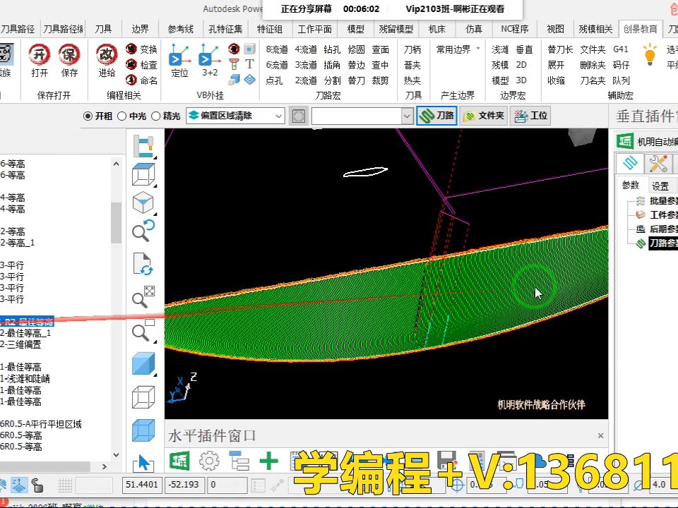Image resolution: width=678 pixels, height=508 pixels.
Task: Expand the 常用边界 dropdown
Action: [x=478, y=49]
